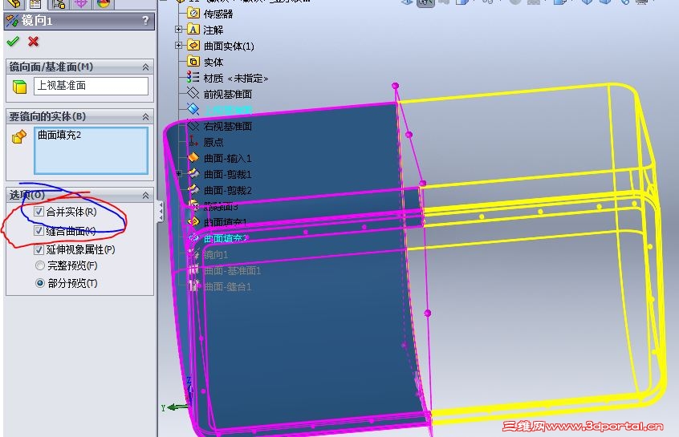Expand the 注解 tree node
This screenshot has height=437, width=679.
178,30
